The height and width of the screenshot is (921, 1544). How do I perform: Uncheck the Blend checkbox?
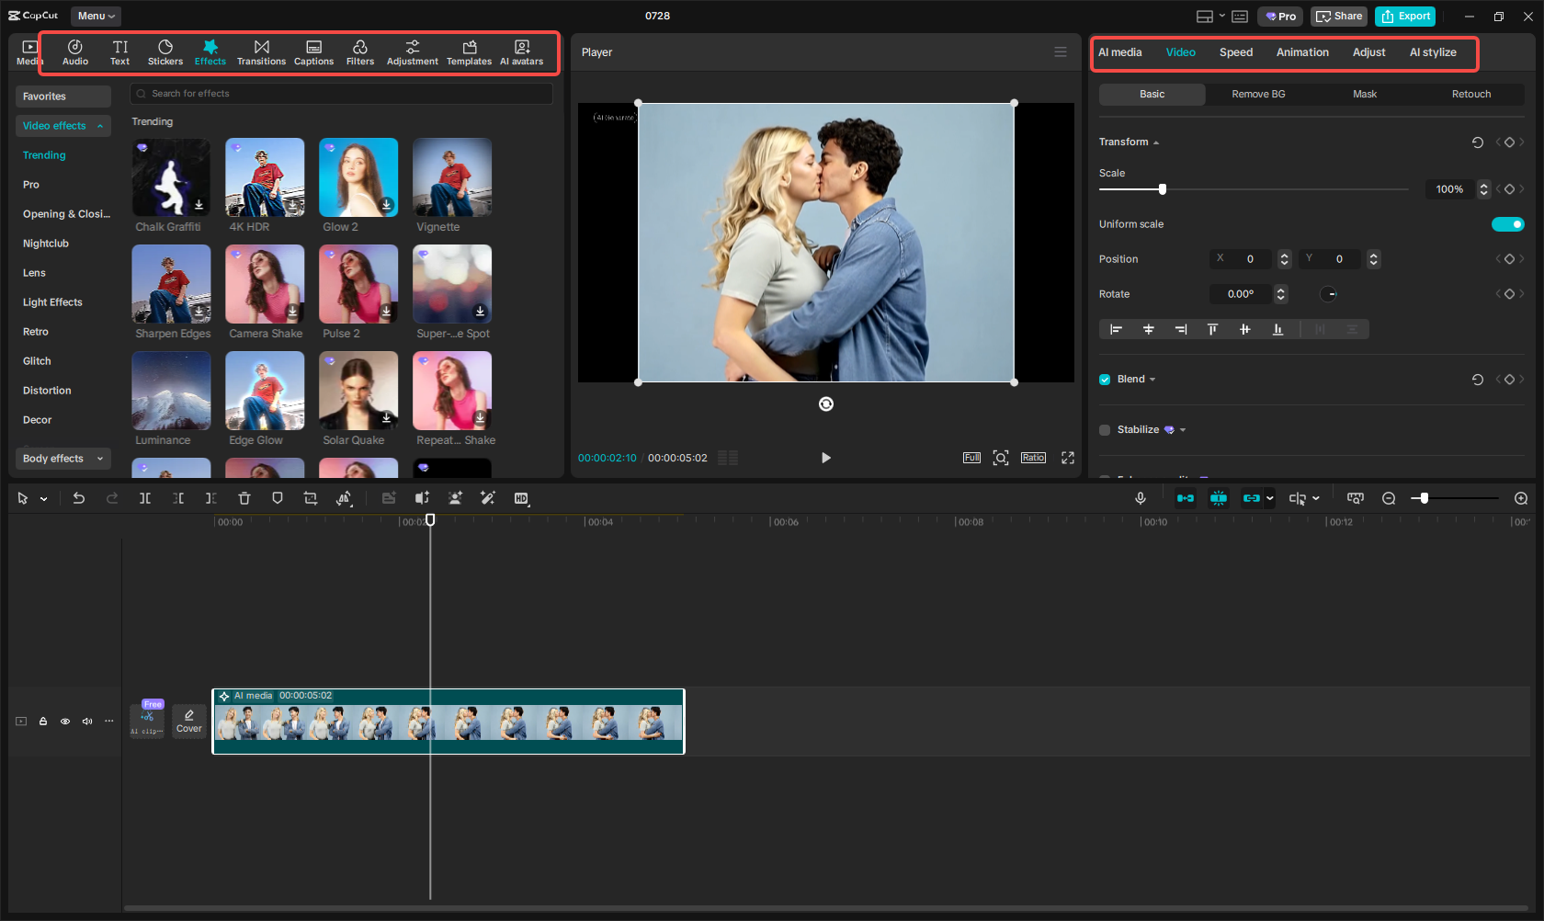pos(1104,379)
